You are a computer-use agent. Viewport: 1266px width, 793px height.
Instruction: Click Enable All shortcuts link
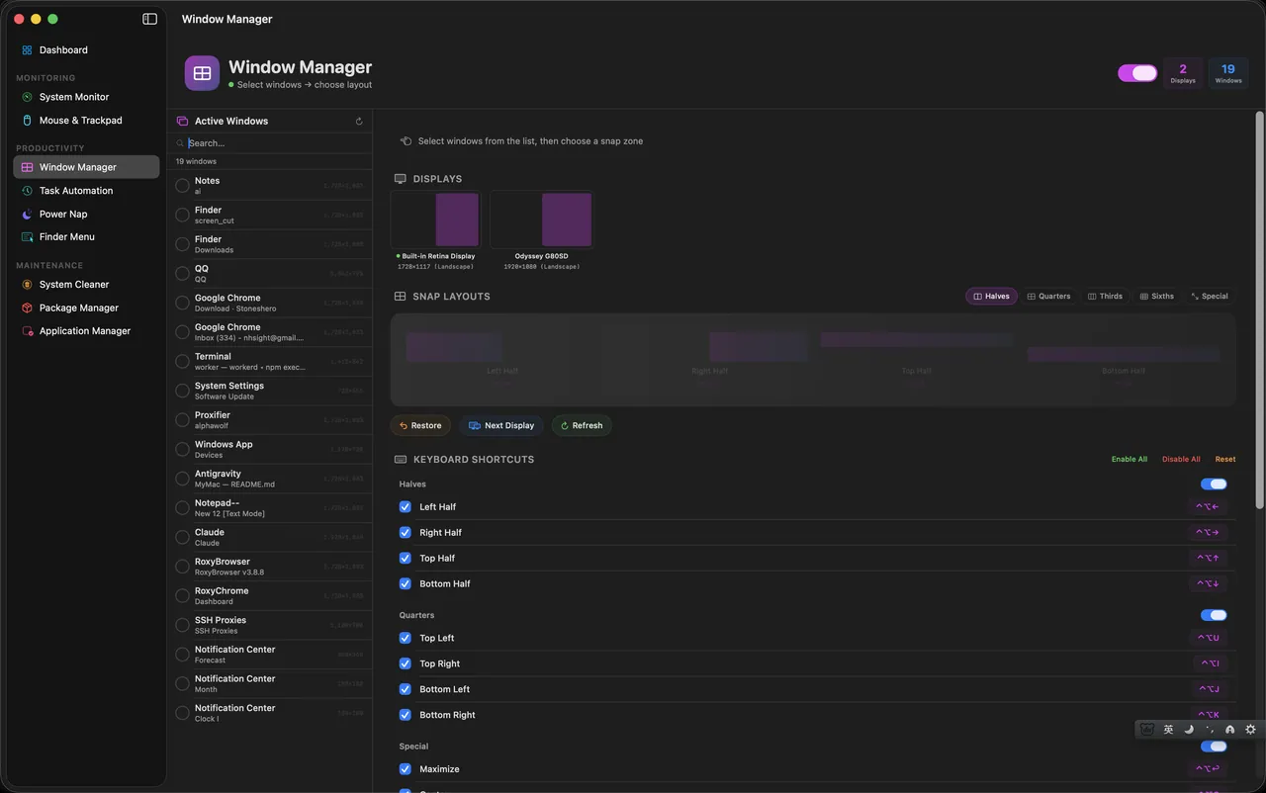click(x=1130, y=460)
